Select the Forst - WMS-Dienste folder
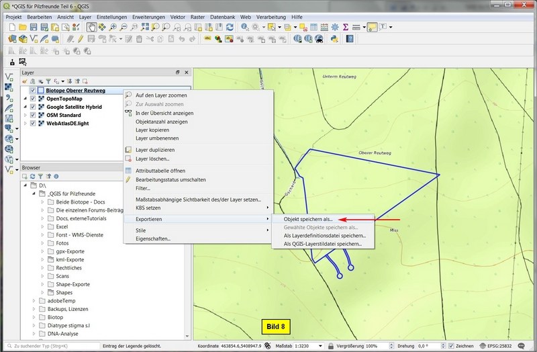This screenshot has width=537, height=352. click(79, 235)
